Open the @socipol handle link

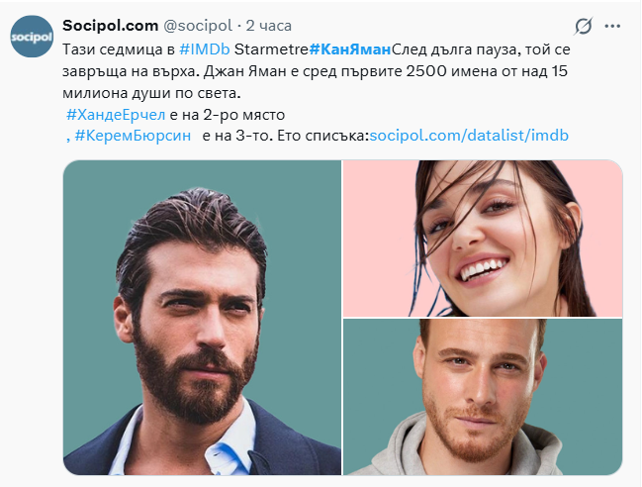click(x=198, y=26)
